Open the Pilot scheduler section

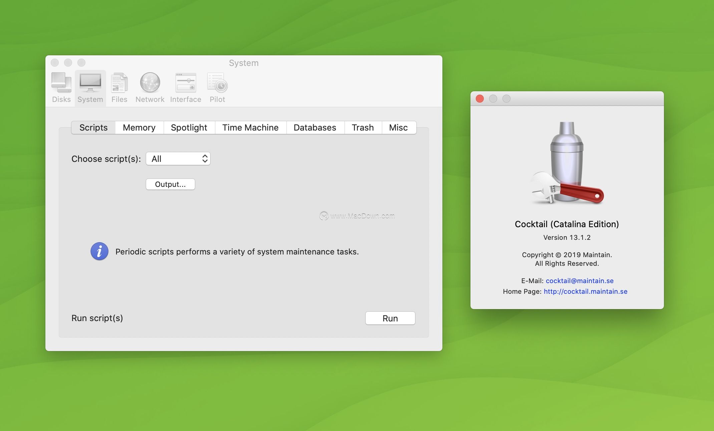pyautogui.click(x=217, y=88)
